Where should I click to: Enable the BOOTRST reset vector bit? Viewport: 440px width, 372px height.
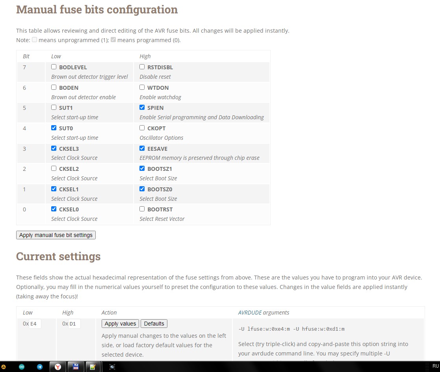(x=142, y=209)
